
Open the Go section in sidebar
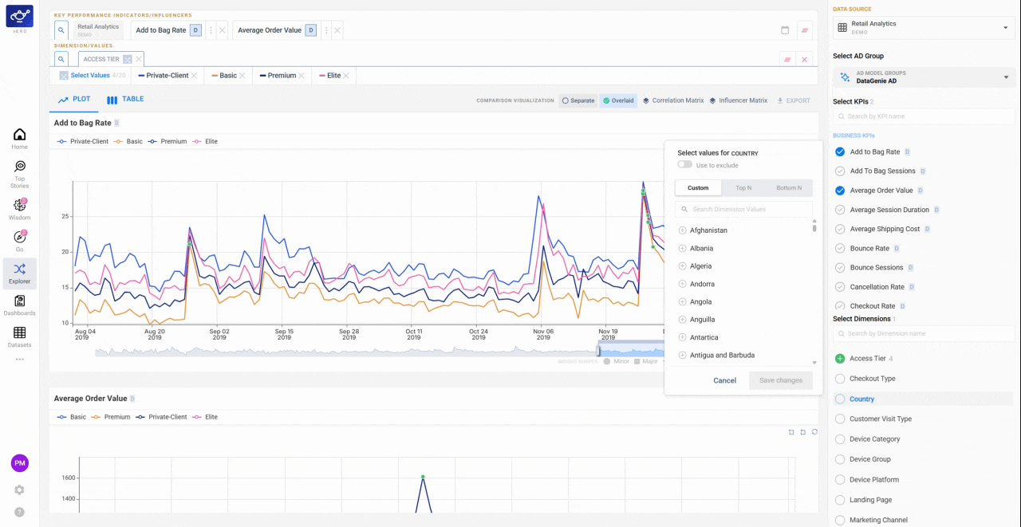coord(19,241)
